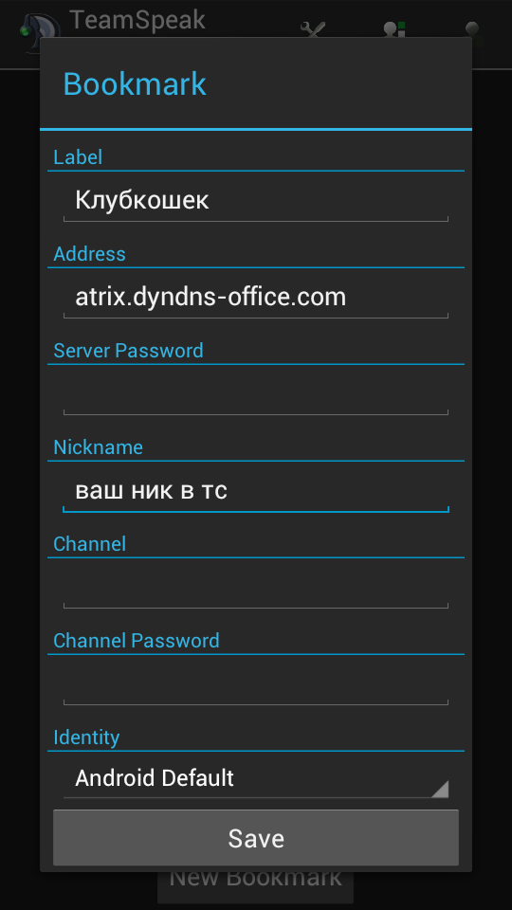Open the wrench settings icon
Image resolution: width=512 pixels, height=910 pixels.
[313, 29]
